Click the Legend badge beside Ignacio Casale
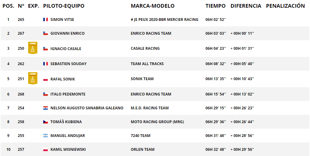 [x=33, y=48]
